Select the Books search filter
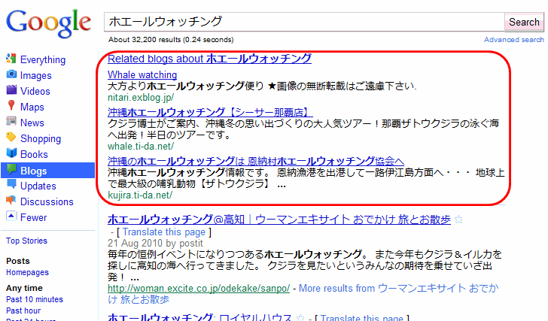The width and height of the screenshot is (548, 321). [34, 154]
